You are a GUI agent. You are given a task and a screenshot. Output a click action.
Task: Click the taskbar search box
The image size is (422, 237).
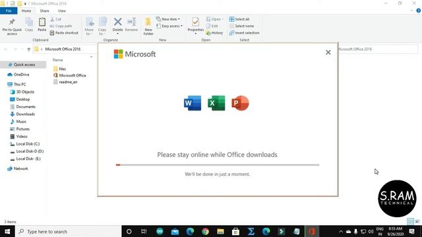[69, 231]
